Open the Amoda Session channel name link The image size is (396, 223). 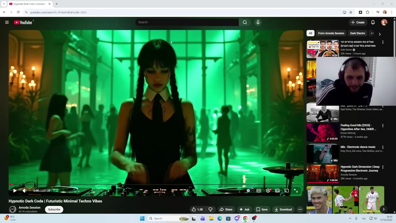[29, 208]
